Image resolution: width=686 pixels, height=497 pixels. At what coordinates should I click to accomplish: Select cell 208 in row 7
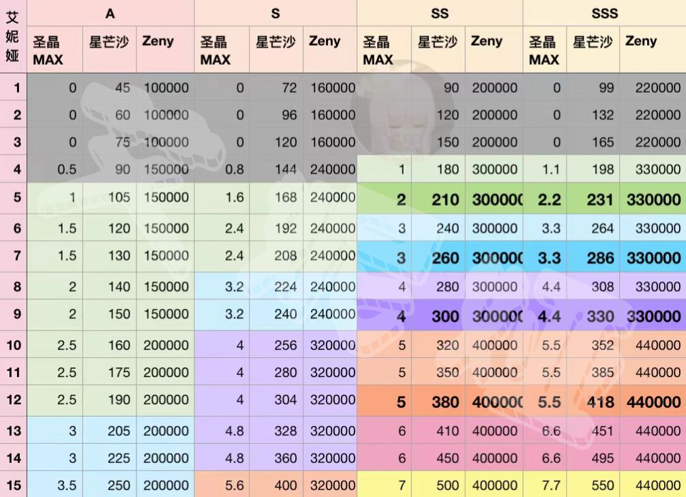coord(276,256)
